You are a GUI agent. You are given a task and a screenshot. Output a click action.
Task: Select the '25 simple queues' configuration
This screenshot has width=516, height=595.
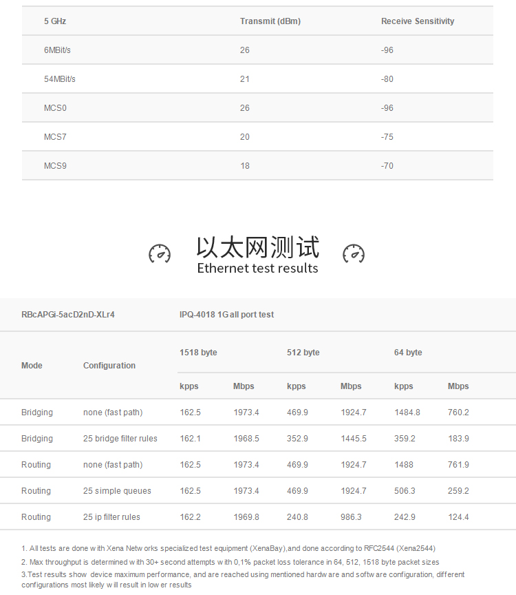[x=117, y=491]
